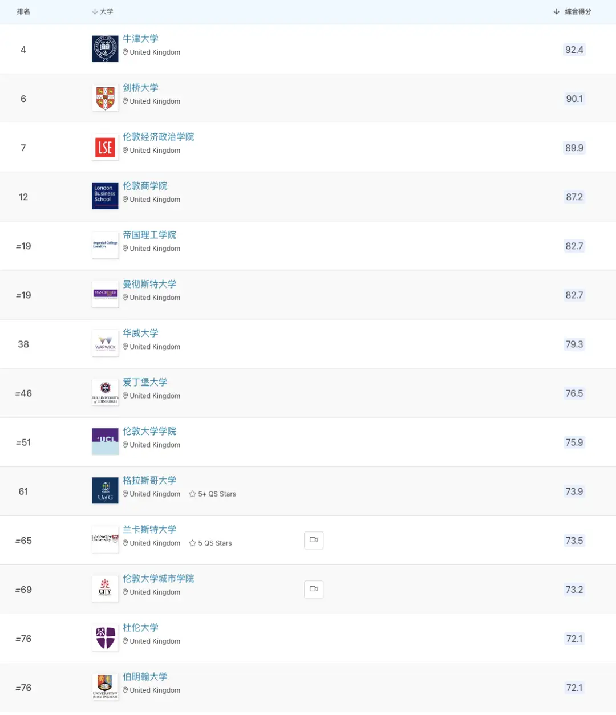Viewport: 616px width, 715px height.
Task: Open the City university video button
Action: pos(314,589)
